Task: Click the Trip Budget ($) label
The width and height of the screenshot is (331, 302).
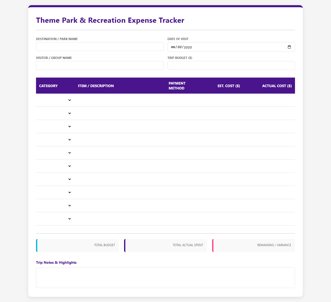Action: pyautogui.click(x=180, y=58)
